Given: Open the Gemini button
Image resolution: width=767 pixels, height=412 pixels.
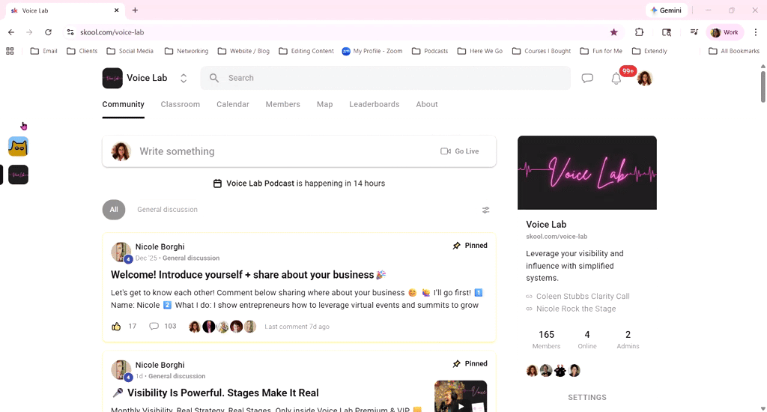Looking at the screenshot, I should (666, 10).
